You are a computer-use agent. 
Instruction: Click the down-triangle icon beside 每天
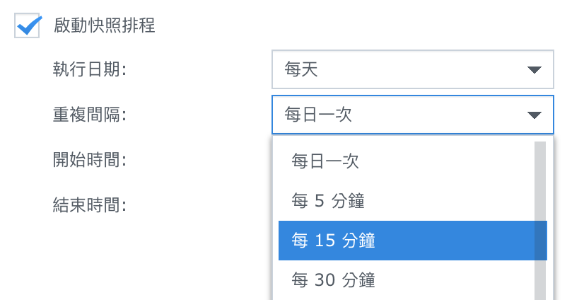(x=535, y=69)
